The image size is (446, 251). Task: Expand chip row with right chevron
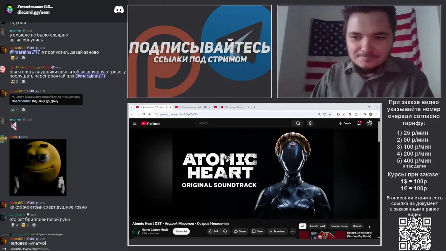pyautogui.click(x=369, y=227)
